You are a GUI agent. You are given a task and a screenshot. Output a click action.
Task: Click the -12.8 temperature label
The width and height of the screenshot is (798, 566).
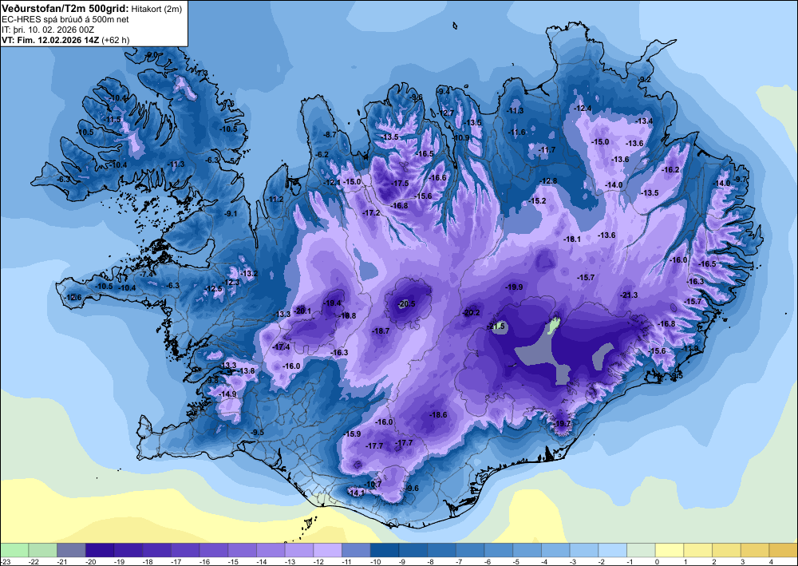pos(549,181)
